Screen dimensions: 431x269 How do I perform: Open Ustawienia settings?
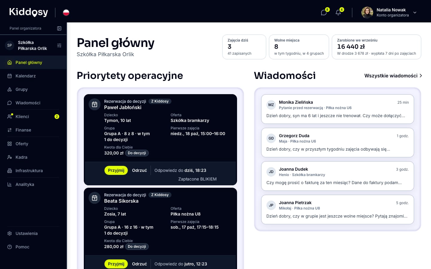[33, 233]
